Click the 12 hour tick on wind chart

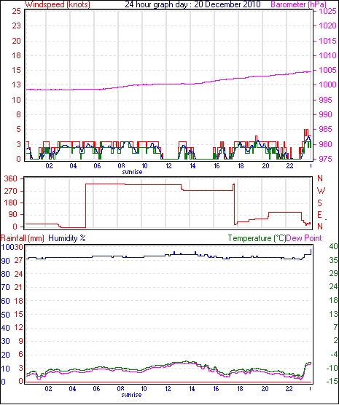168,166
